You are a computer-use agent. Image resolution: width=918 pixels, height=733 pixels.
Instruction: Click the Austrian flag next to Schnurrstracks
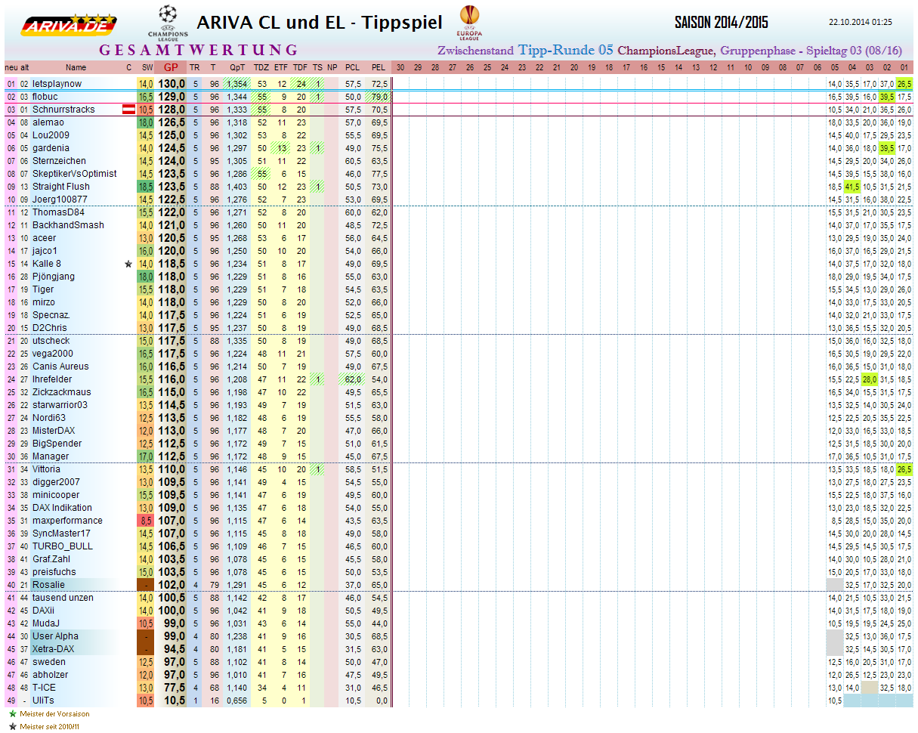(x=129, y=110)
